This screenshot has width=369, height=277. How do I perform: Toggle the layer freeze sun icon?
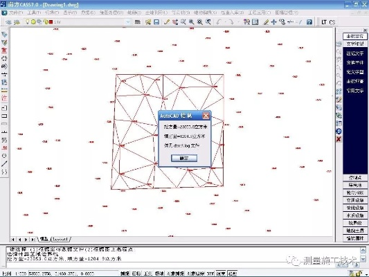[x=33, y=22]
